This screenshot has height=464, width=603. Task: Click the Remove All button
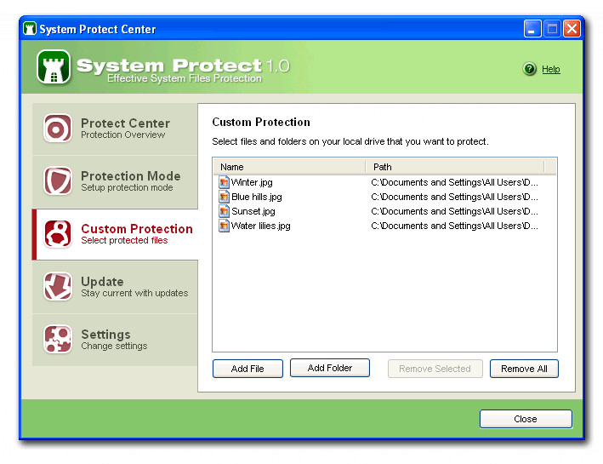point(524,369)
